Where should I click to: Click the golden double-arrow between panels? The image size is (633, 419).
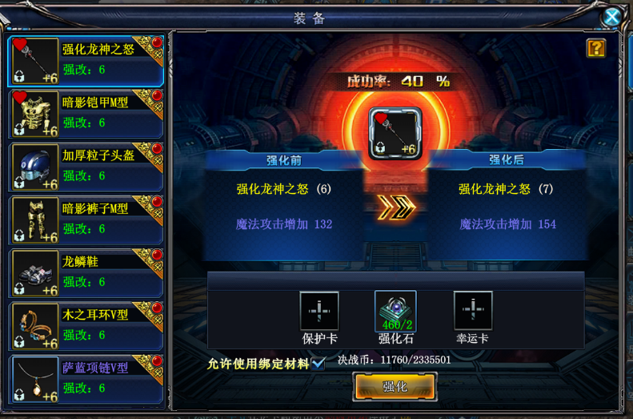click(x=395, y=207)
